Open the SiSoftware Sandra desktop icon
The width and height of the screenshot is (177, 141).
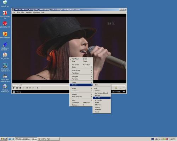coord(5,47)
